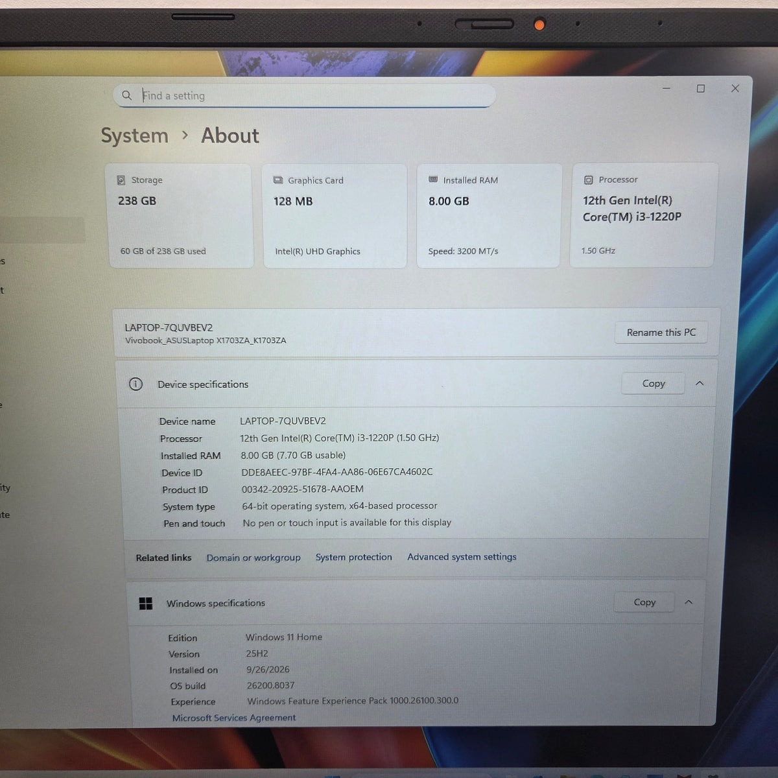Copy the Windows specifications

point(644,602)
